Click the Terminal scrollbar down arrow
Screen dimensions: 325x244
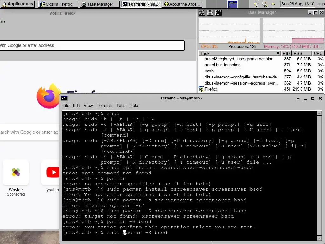point(319,238)
